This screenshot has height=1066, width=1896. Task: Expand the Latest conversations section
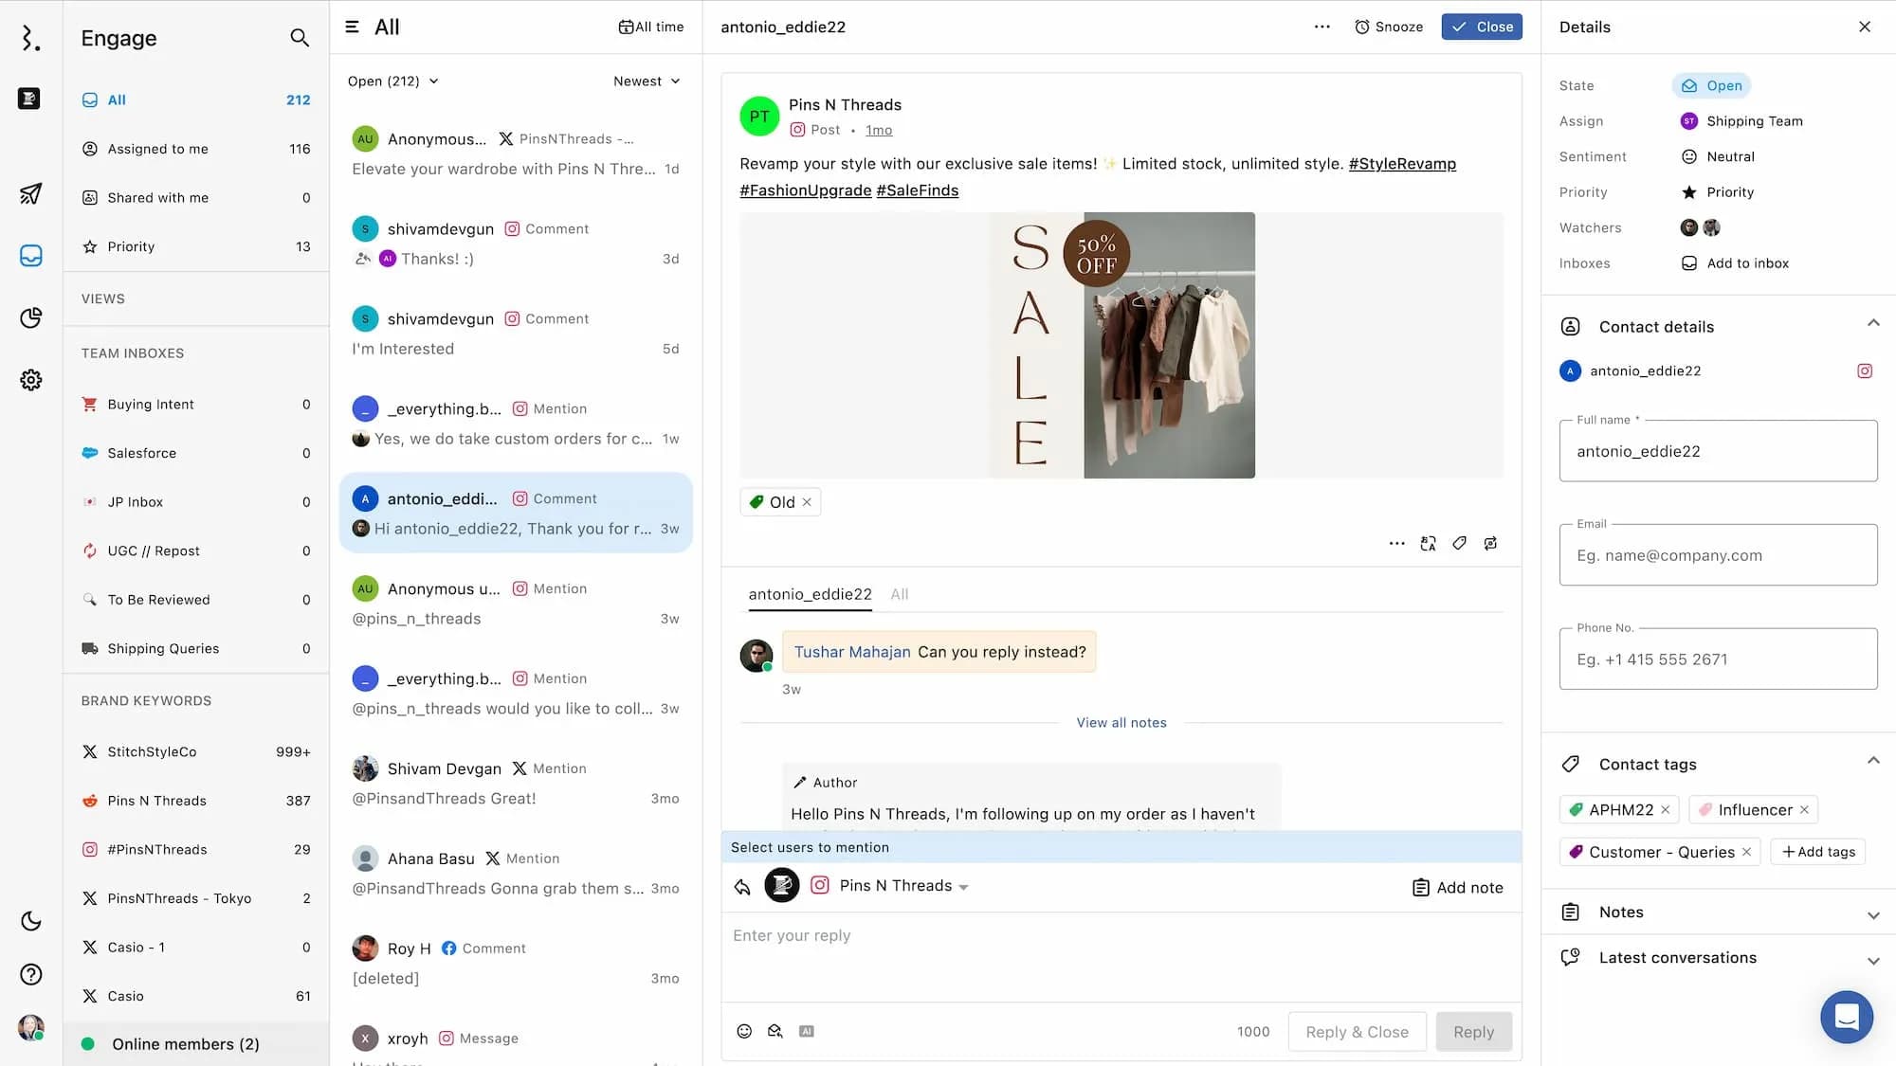click(x=1872, y=959)
